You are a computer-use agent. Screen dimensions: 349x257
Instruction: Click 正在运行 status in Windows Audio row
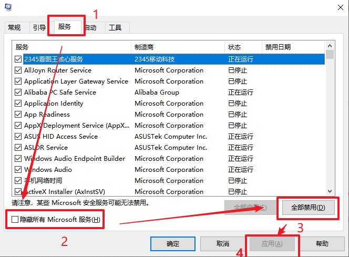pyautogui.click(x=240, y=170)
